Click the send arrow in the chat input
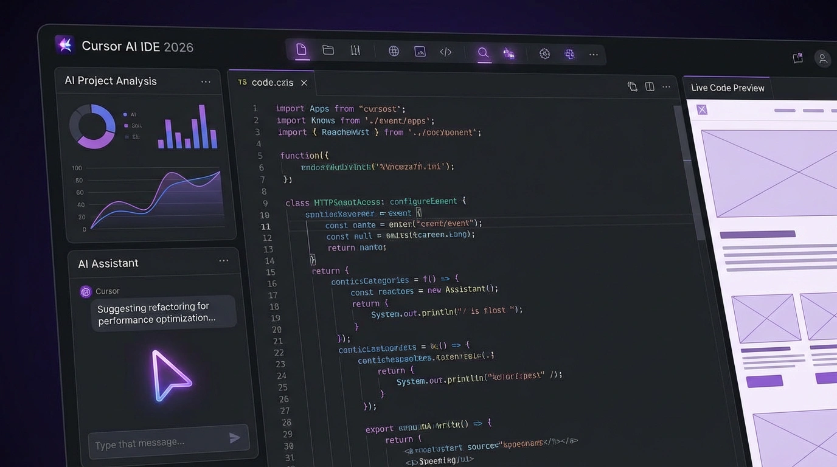The width and height of the screenshot is (837, 467). click(234, 437)
